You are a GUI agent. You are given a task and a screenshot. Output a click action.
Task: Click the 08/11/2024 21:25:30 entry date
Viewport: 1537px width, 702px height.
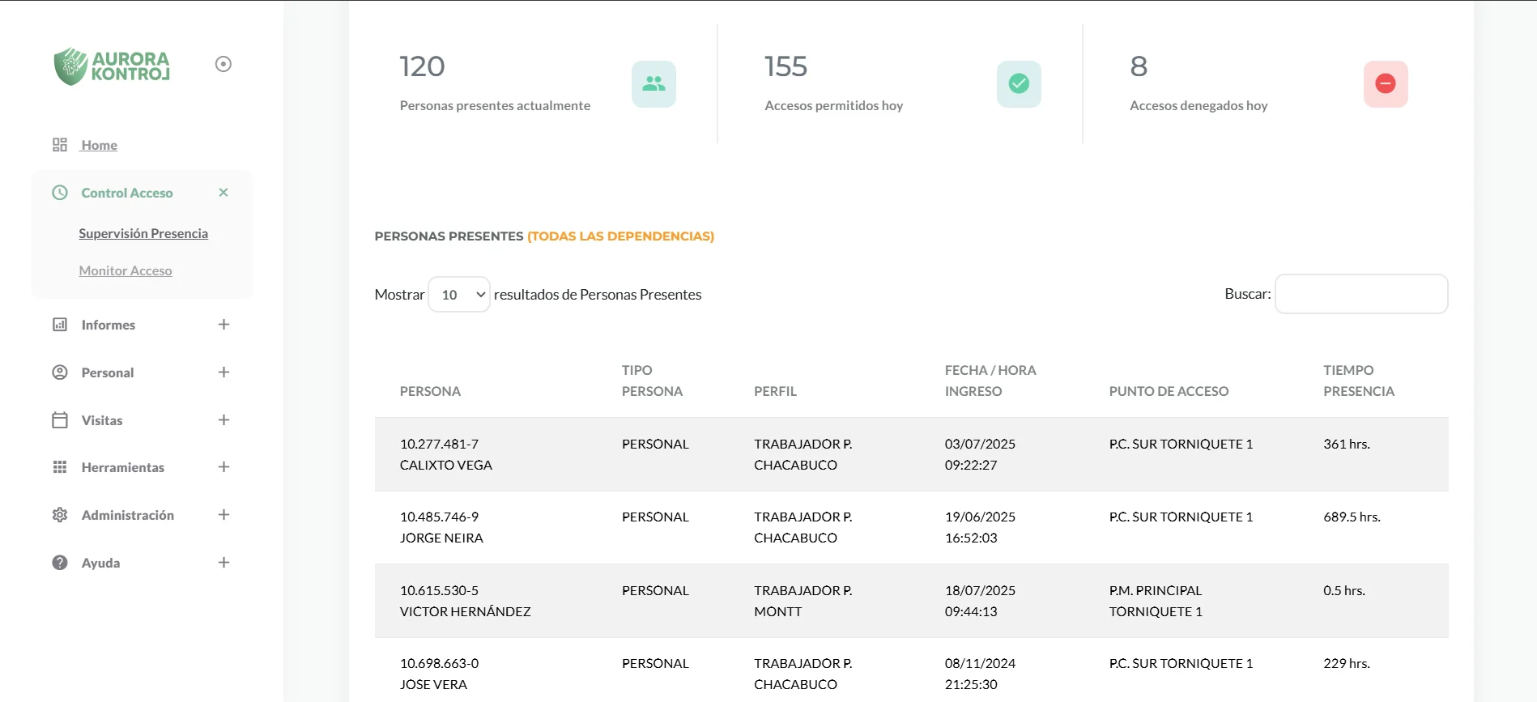click(x=980, y=674)
